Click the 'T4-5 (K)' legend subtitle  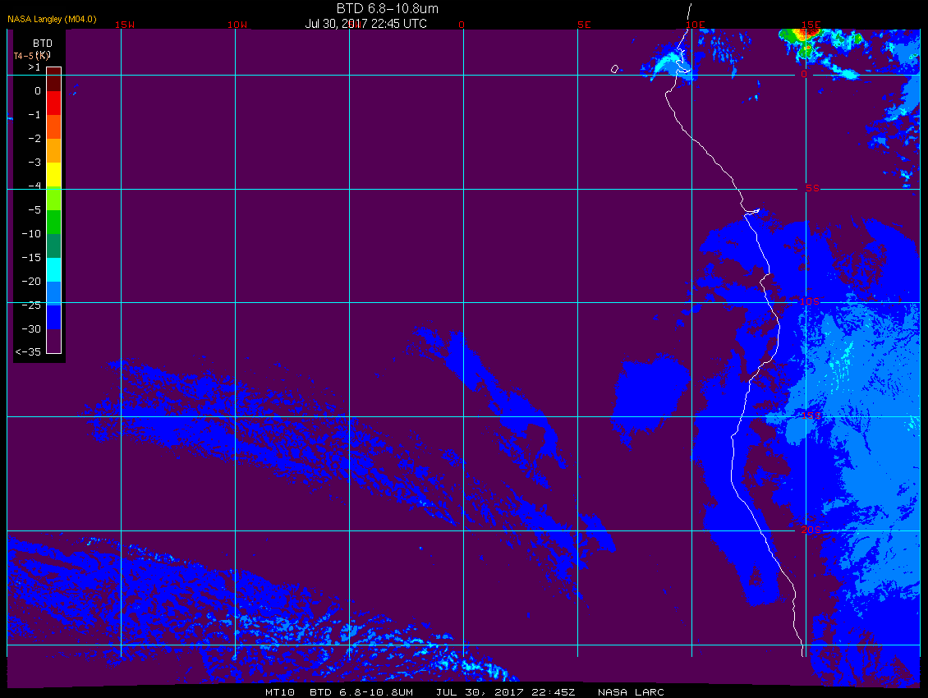[32, 56]
